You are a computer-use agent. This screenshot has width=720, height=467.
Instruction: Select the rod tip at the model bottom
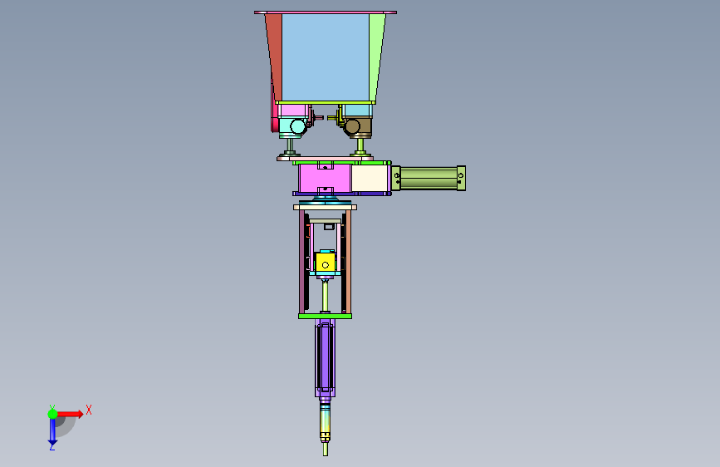(325, 449)
